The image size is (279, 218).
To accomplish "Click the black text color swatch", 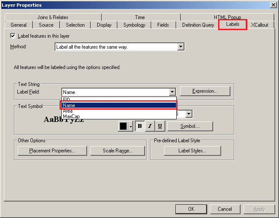I will (x=123, y=126).
